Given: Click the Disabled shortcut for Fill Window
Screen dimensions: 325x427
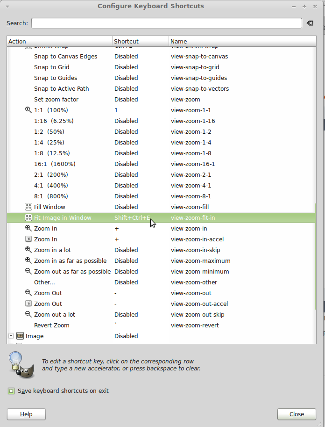Looking at the screenshot, I should 126,207.
